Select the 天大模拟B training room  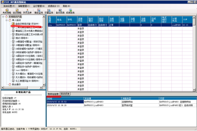tap(29, 77)
